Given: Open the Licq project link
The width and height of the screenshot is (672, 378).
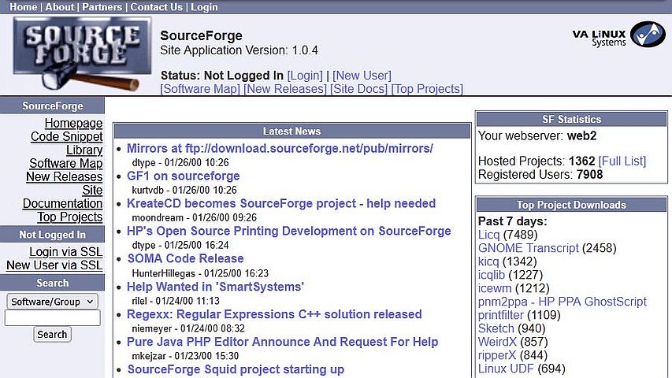Looking at the screenshot, I should [x=489, y=235].
